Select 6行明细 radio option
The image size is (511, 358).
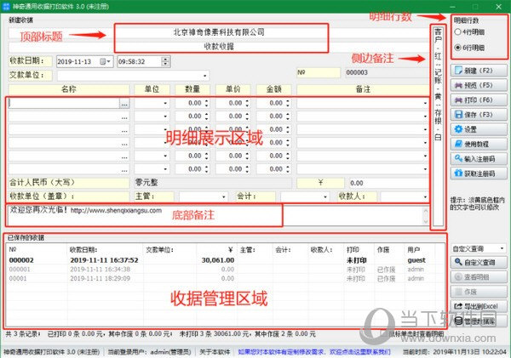point(469,48)
